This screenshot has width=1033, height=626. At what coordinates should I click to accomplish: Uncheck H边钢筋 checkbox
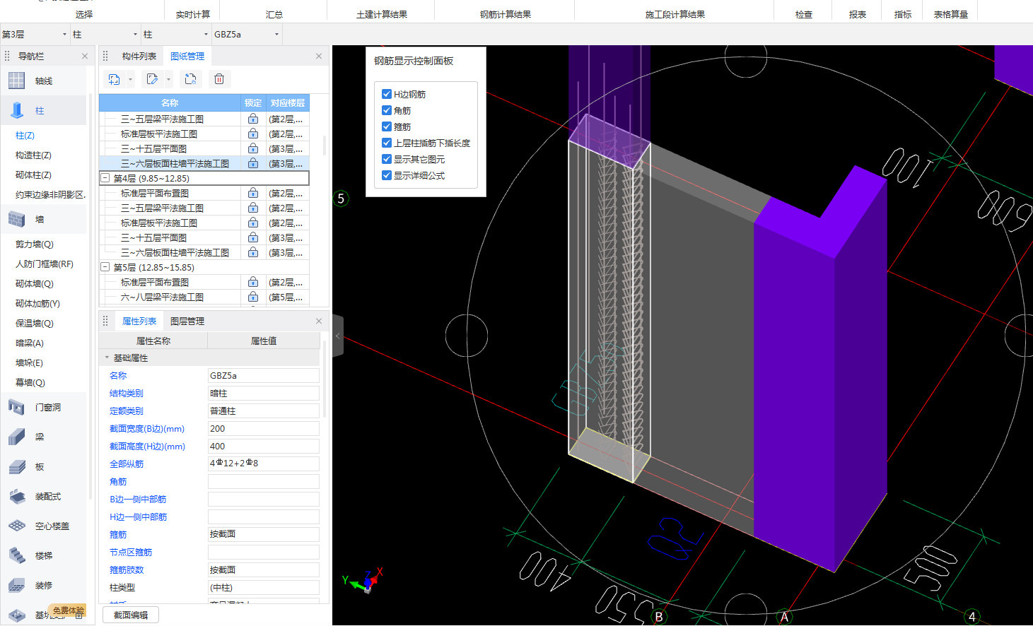coord(387,94)
